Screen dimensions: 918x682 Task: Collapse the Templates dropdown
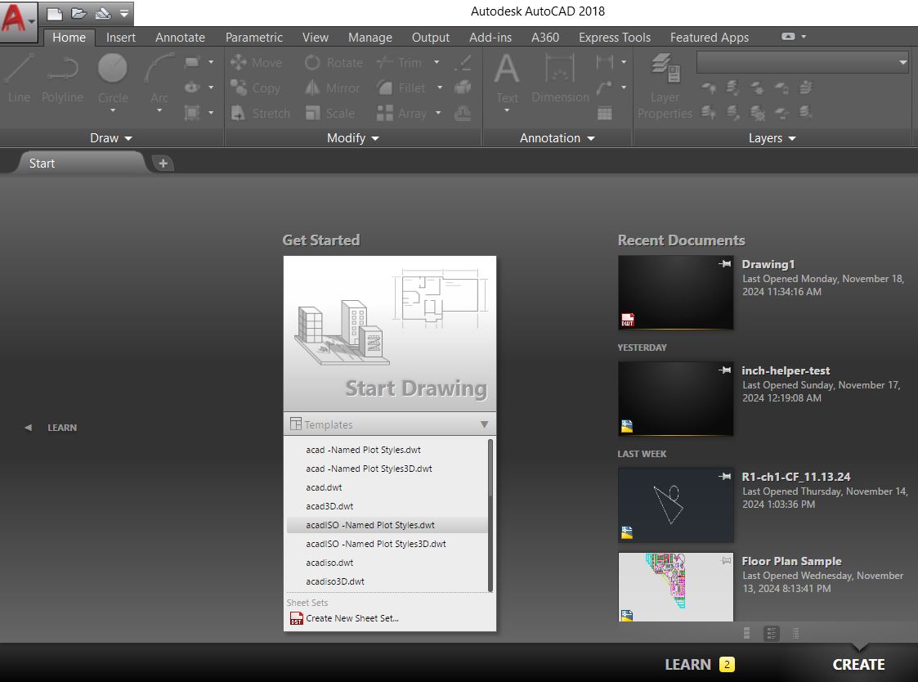coord(486,424)
